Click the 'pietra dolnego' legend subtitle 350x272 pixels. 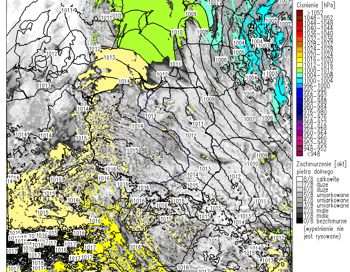(x=315, y=171)
